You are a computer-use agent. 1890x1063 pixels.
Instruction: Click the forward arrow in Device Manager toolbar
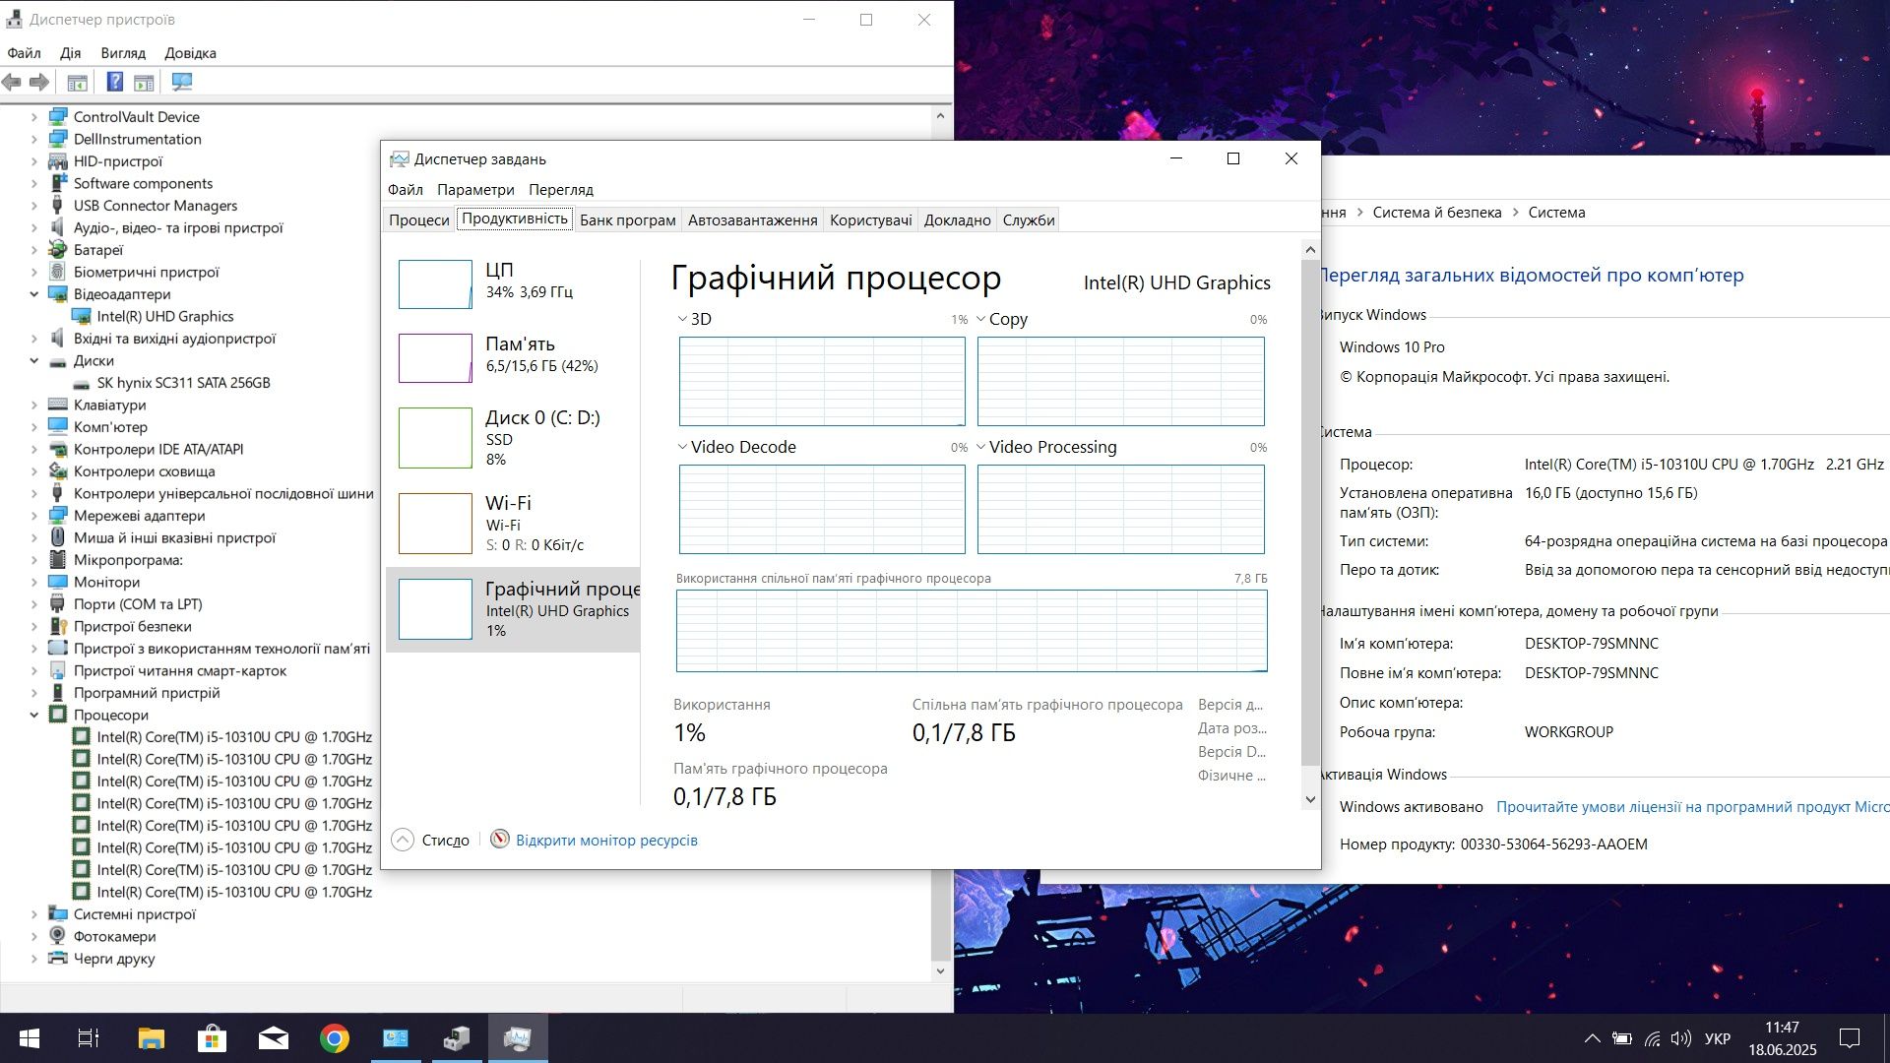pyautogui.click(x=39, y=82)
